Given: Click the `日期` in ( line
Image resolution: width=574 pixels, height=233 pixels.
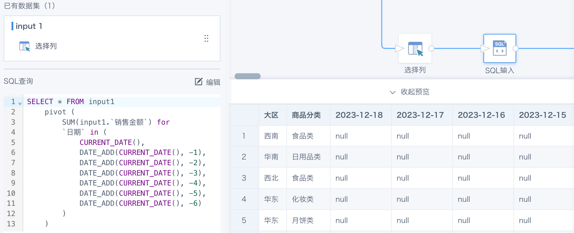Looking at the screenshot, I should pyautogui.click(x=84, y=132).
